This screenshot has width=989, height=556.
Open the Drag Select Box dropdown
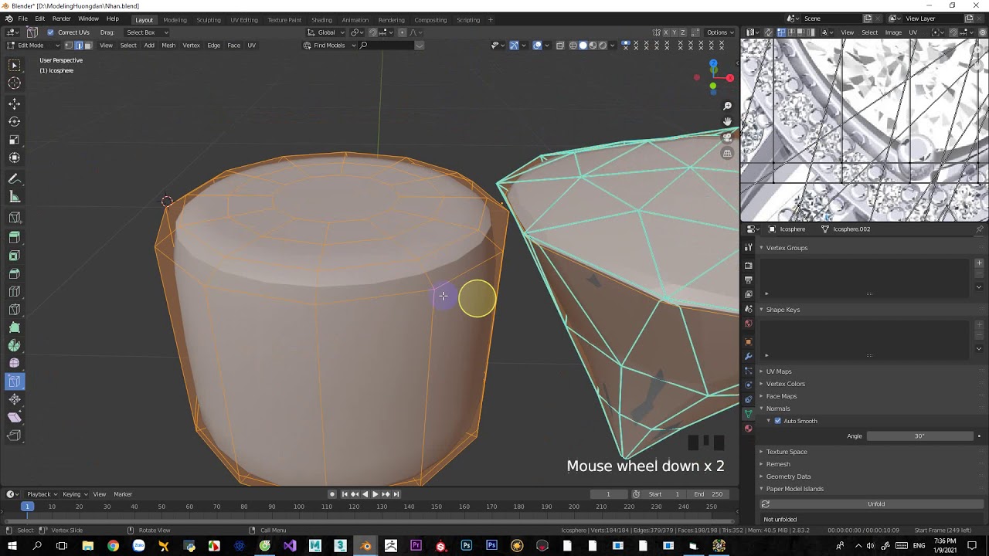[147, 32]
